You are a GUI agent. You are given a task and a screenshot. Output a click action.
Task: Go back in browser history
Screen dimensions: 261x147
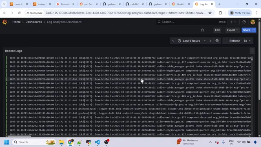tap(4, 13)
